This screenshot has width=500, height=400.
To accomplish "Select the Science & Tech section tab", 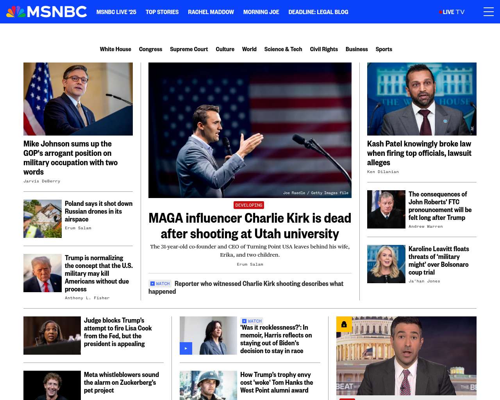I will click(283, 49).
